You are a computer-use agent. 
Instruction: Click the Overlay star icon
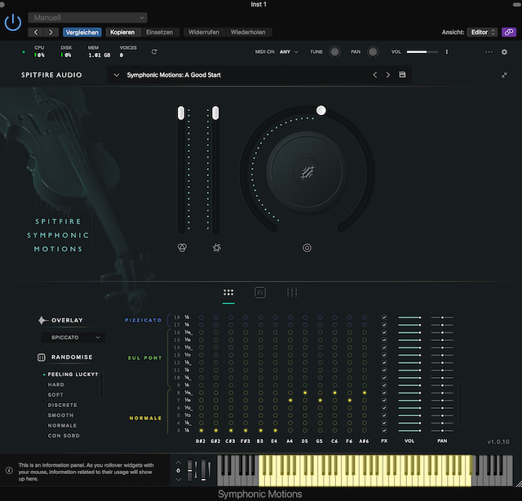coord(42,320)
